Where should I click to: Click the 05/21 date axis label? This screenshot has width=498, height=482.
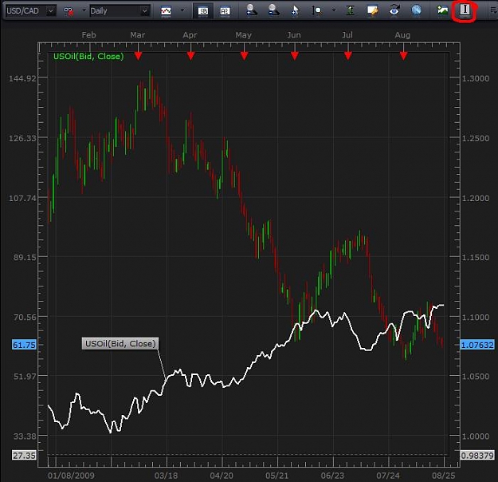(277, 476)
